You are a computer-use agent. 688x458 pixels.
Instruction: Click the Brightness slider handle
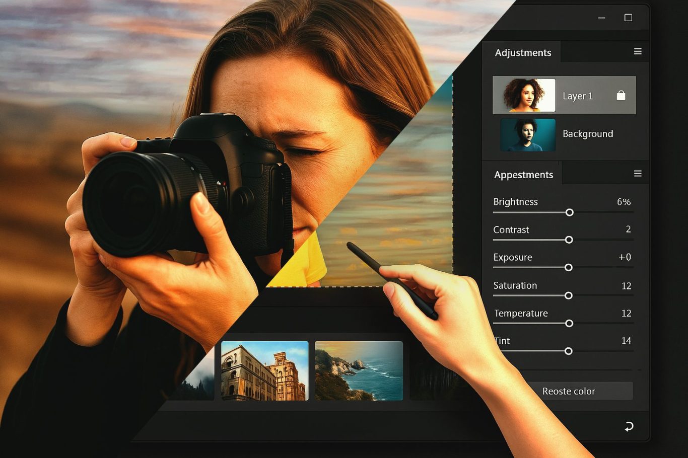tap(569, 212)
